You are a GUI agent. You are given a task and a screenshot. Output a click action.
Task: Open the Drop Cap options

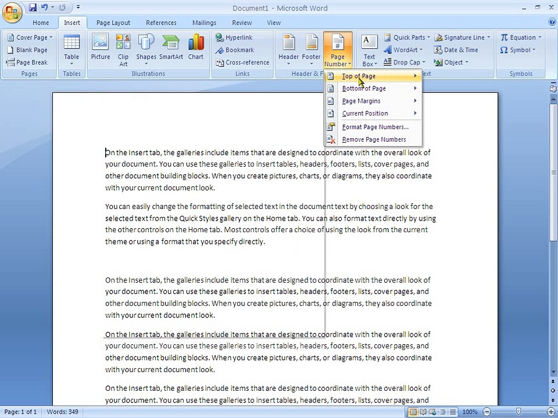405,62
